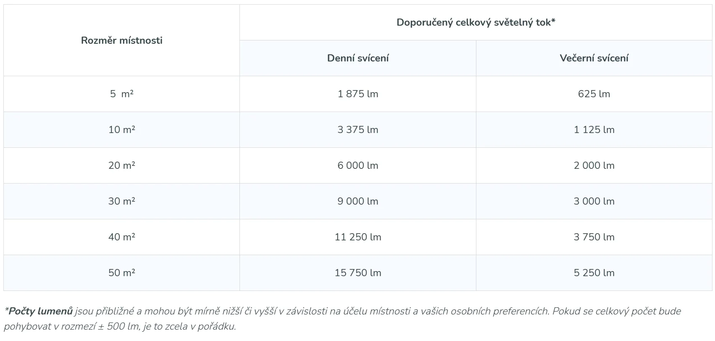Click the 1 125 lm evening cell
This screenshot has height=341, width=715.
594,130
